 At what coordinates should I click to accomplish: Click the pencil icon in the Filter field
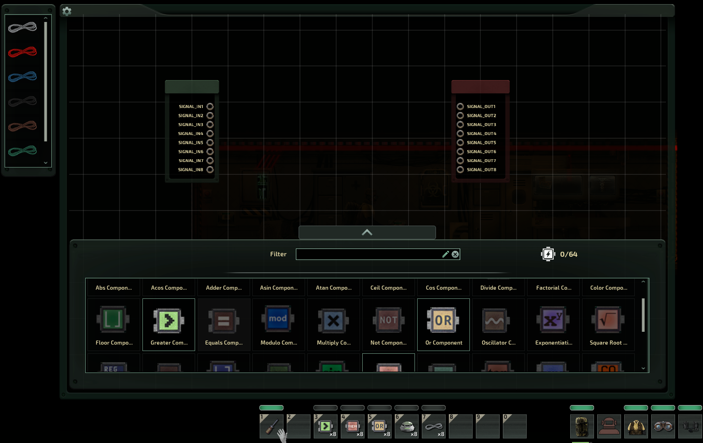click(445, 254)
